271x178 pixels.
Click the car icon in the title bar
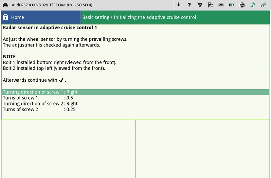click(5, 5)
